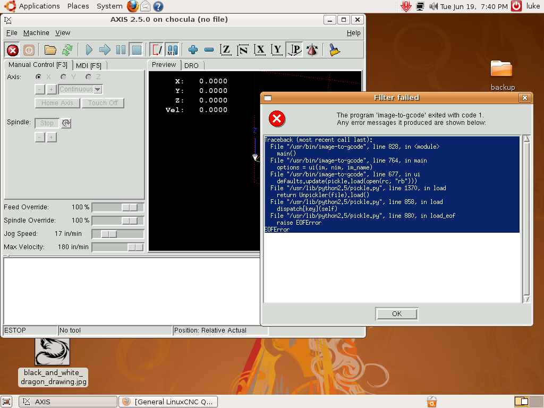
Task: Click the Show Desktop taskbar icon
Action: pos(7,402)
